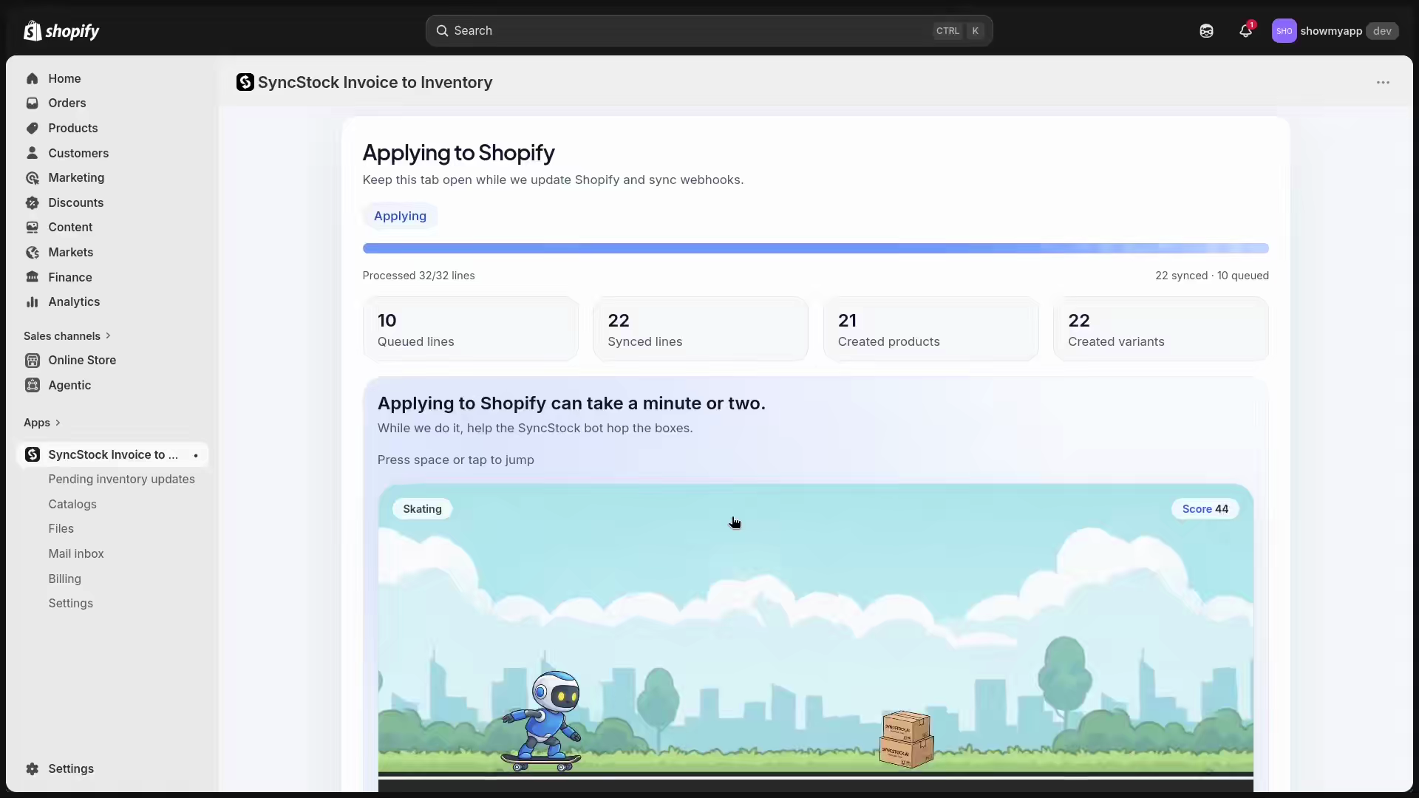Click the Home icon in sidebar
The width and height of the screenshot is (1419, 798).
(x=33, y=78)
